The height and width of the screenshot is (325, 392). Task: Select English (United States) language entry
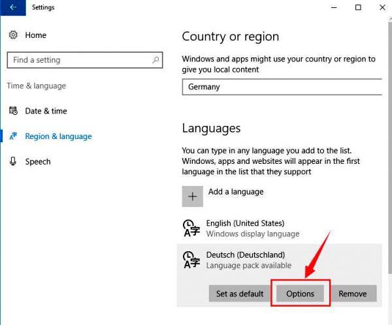280,228
